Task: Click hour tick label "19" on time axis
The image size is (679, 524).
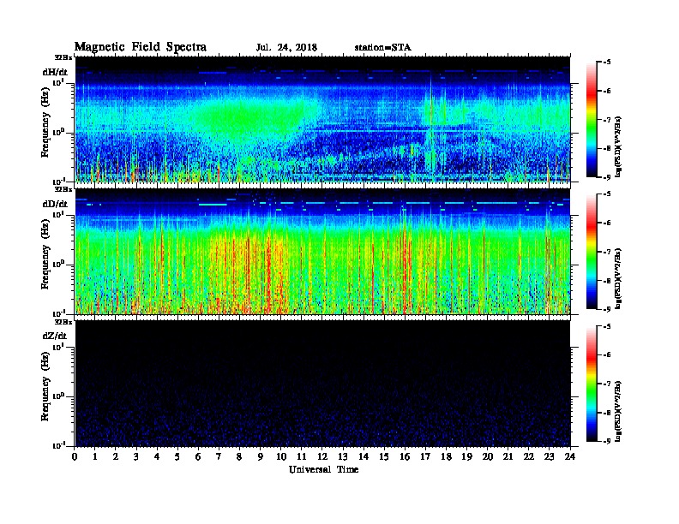Action: pyautogui.click(x=466, y=456)
